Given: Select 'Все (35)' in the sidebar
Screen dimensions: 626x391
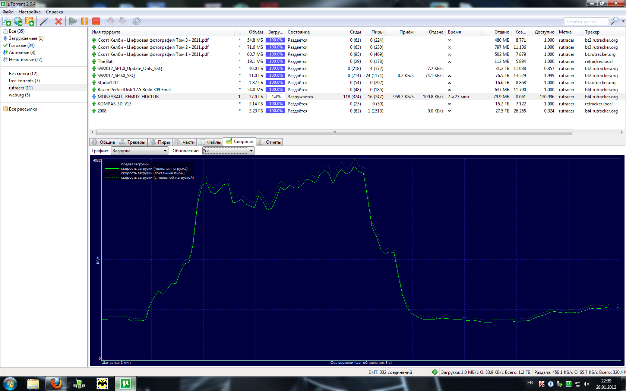Looking at the screenshot, I should [x=16, y=31].
